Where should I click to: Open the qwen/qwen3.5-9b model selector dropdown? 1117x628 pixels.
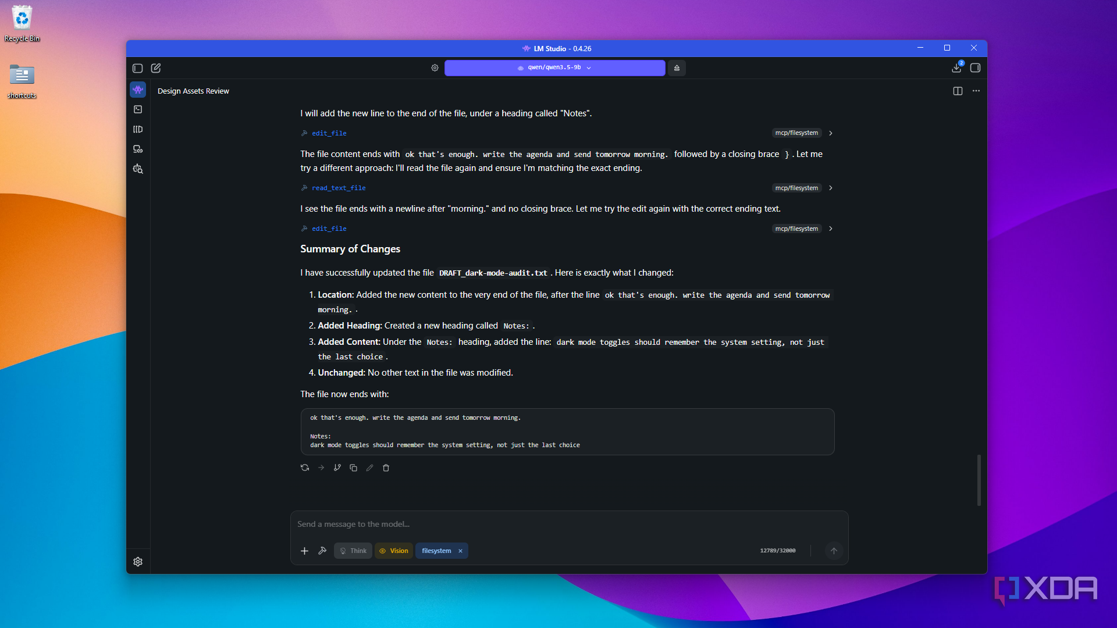[554, 68]
